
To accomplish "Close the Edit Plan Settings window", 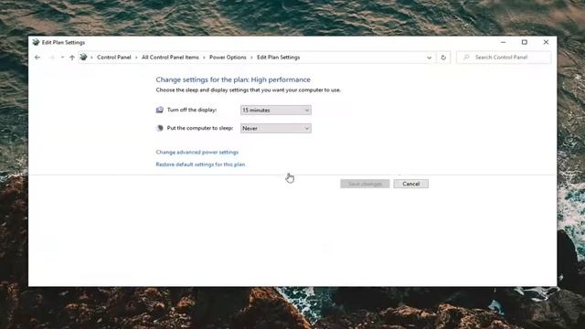I will point(546,42).
